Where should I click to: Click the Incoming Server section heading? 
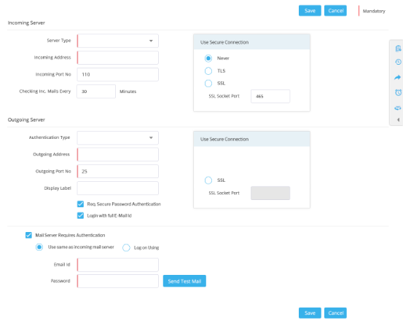tap(26, 23)
